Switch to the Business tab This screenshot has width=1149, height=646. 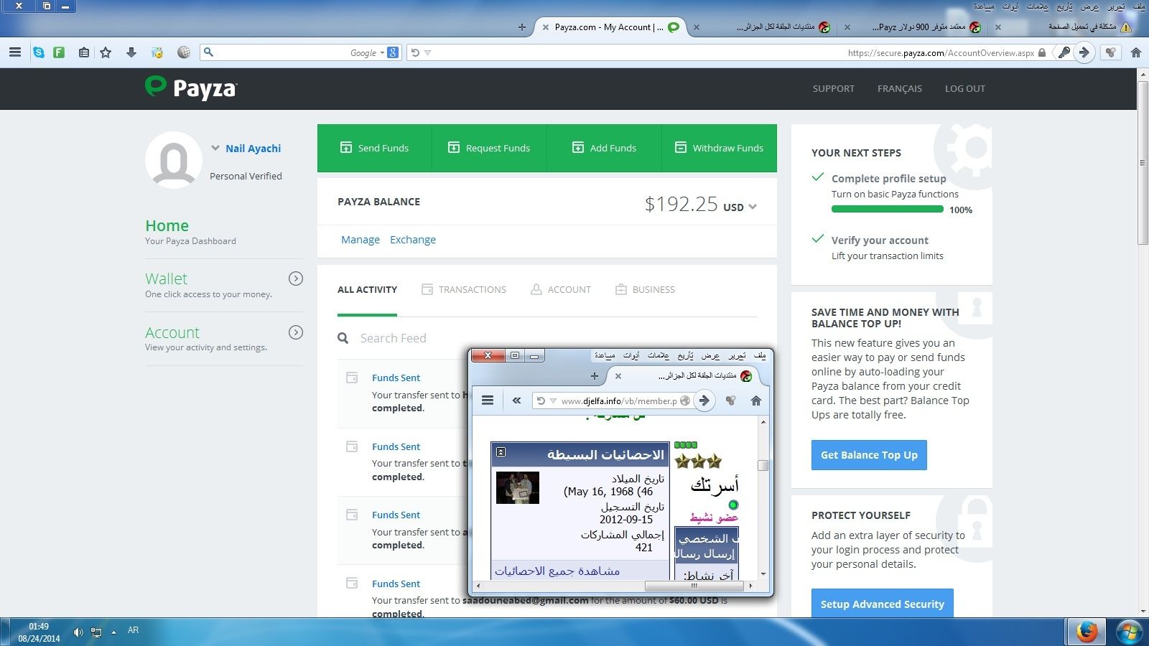[645, 289]
